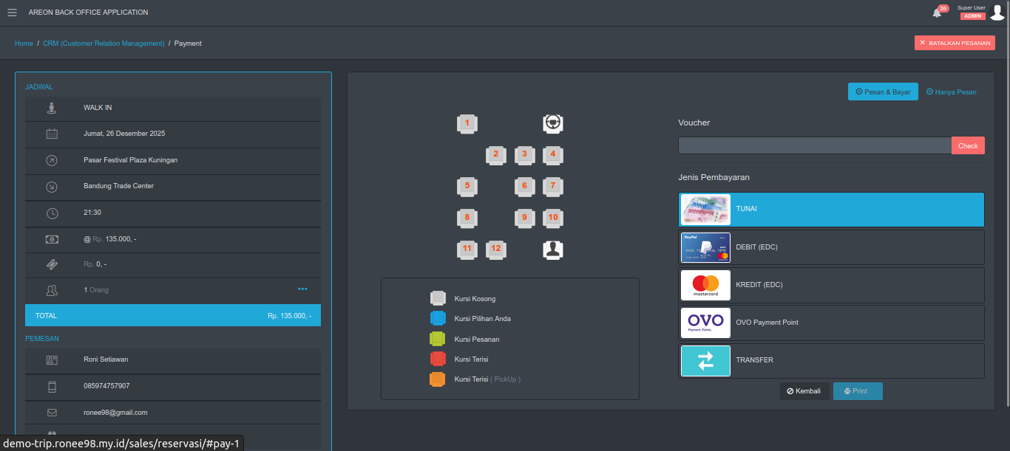Click the driver steering wheel seat icon

(553, 123)
